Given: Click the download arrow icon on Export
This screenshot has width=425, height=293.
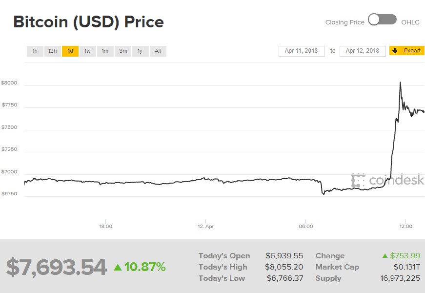Looking at the screenshot, I should pyautogui.click(x=395, y=51).
